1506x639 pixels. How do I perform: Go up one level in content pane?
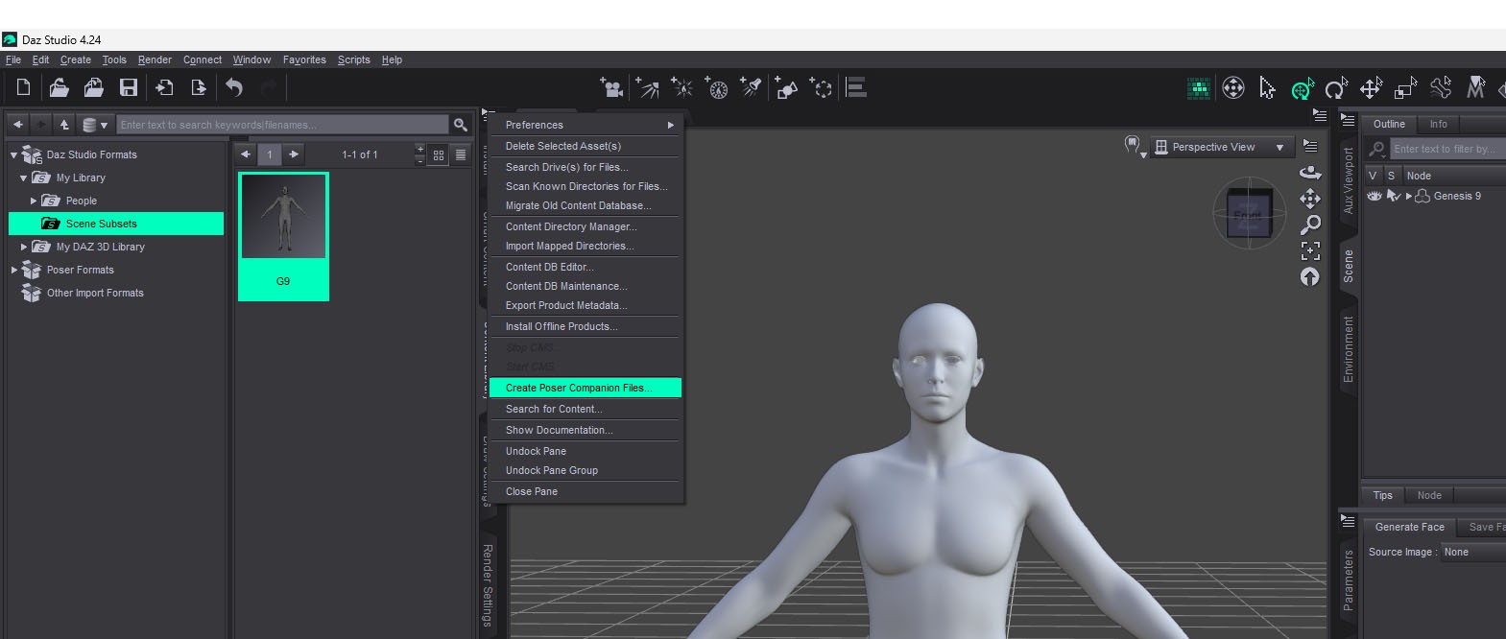click(x=64, y=125)
